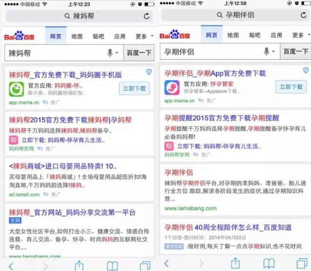Screen dimensions: 311x271
Task: Show open tabs in left browser
Action: tap(145, 266)
